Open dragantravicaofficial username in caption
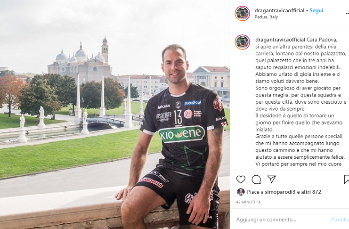 coord(280,40)
